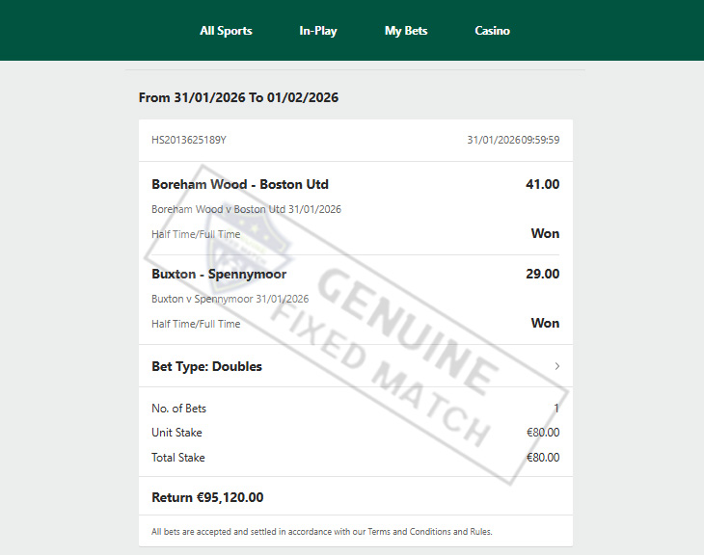Click the Bet Type: Doubles label

(x=206, y=366)
